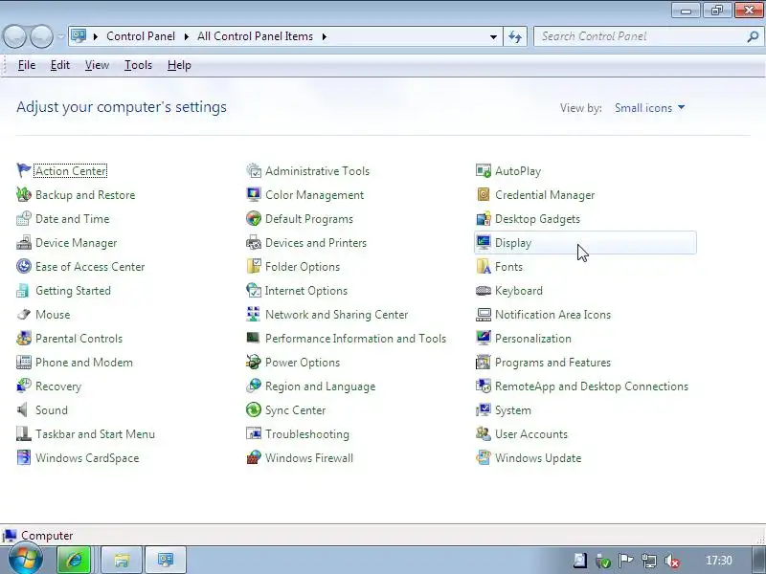Open the Power Options icon
The image size is (766, 574).
point(254,363)
